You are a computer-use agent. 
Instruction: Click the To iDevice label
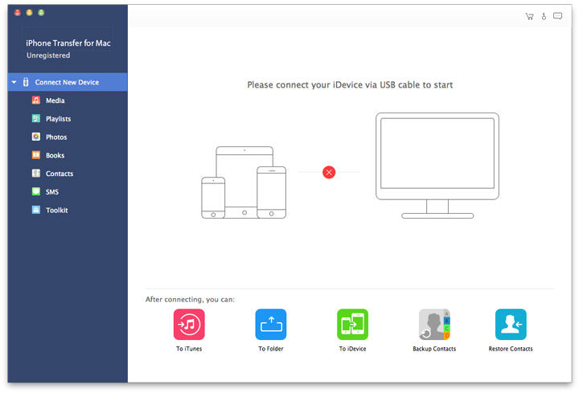(x=353, y=349)
